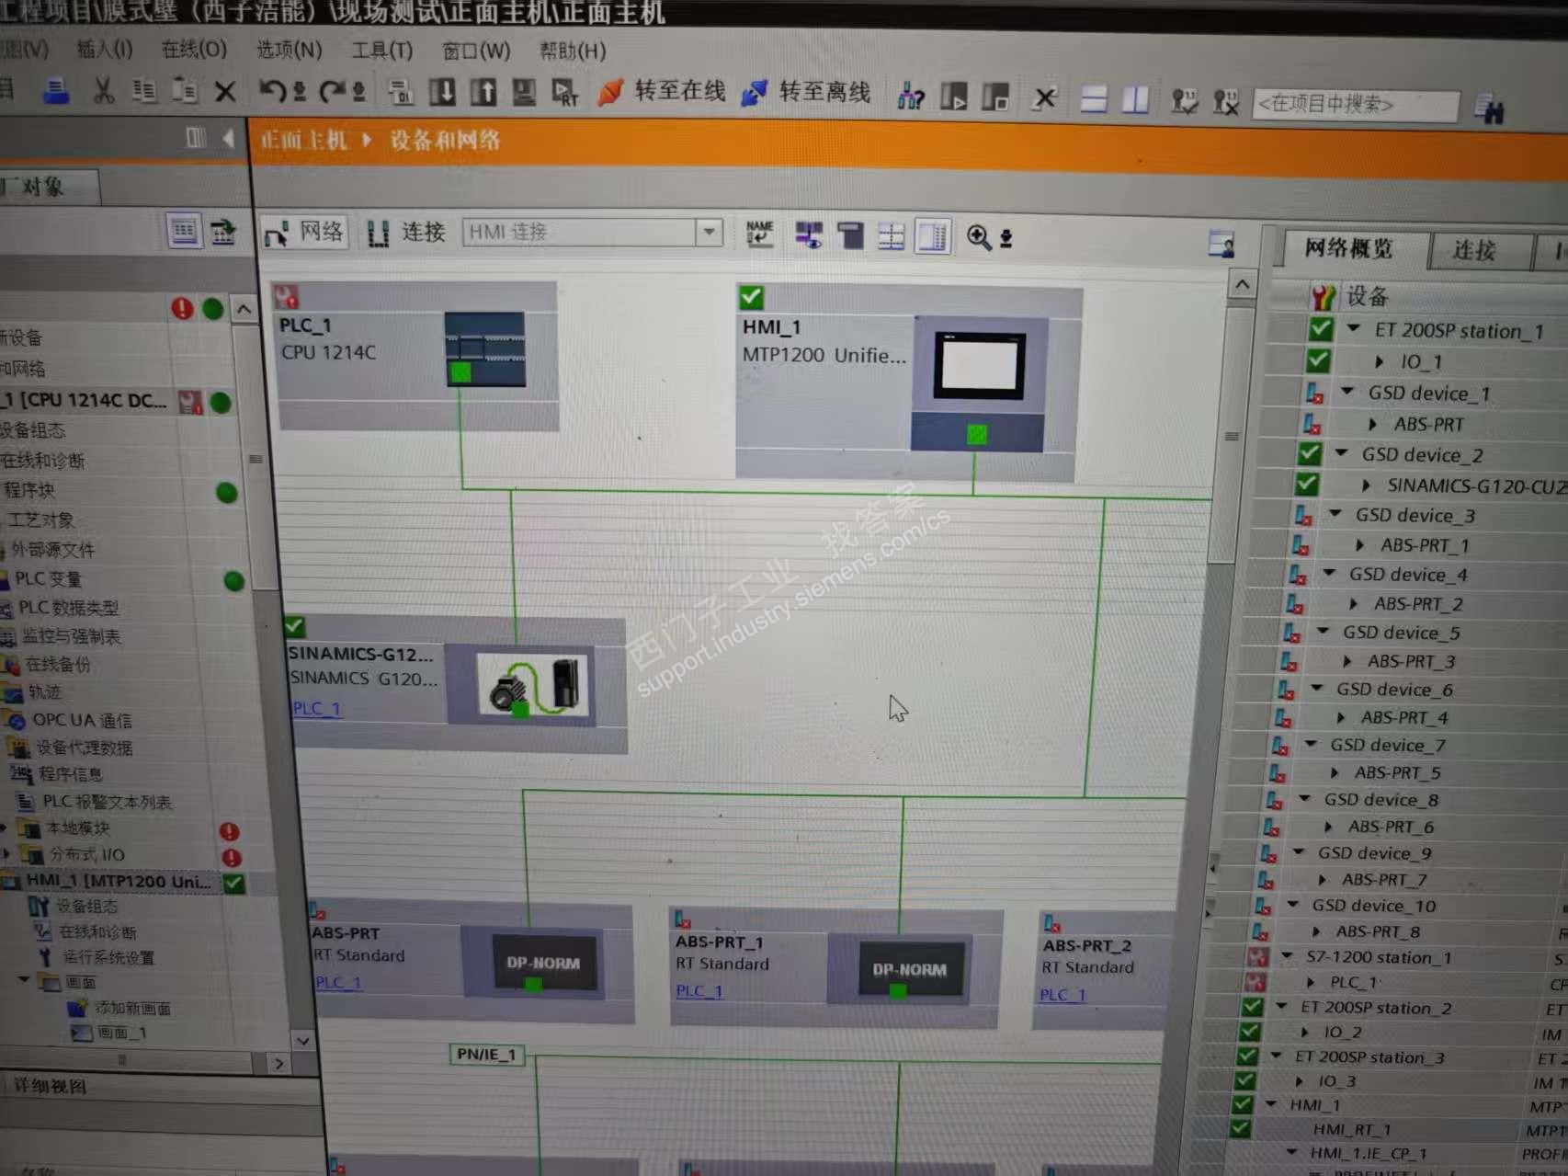This screenshot has height=1176, width=1568.
Task: Click the PLC_1 link under SINAMICS-G12 device
Action: tap(316, 708)
